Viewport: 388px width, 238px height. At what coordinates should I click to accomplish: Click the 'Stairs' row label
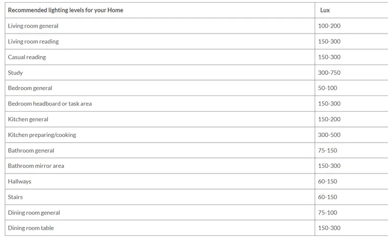(x=15, y=197)
